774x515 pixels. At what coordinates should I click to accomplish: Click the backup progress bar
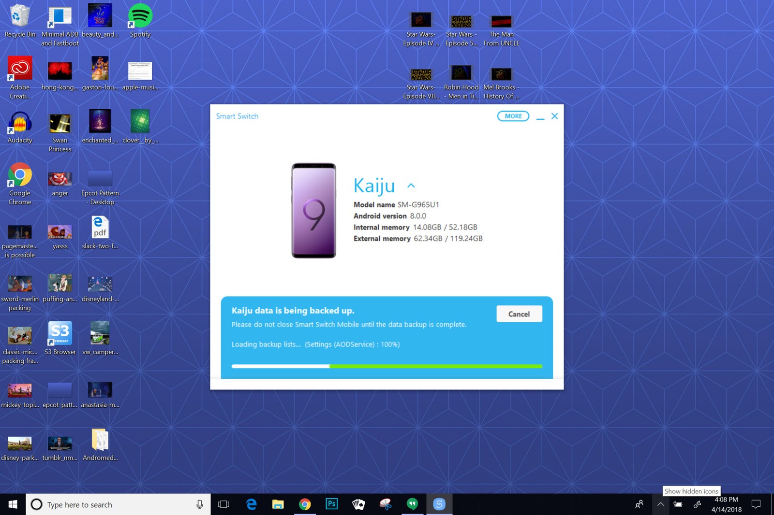(x=387, y=366)
